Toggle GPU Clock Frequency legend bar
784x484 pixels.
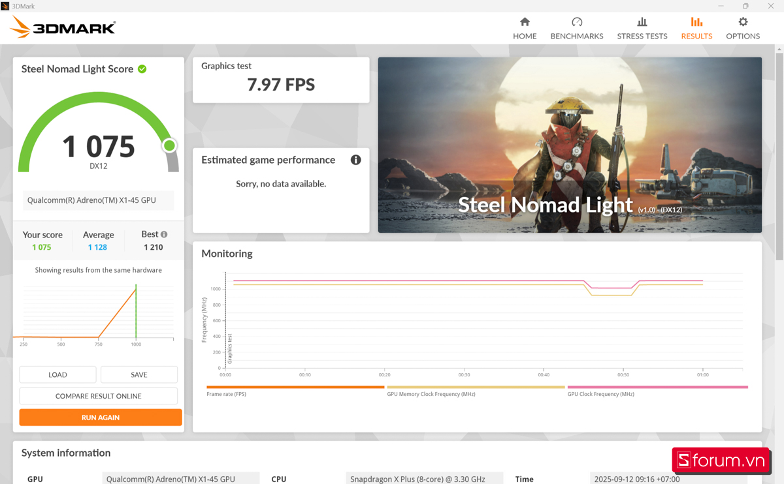click(x=657, y=387)
